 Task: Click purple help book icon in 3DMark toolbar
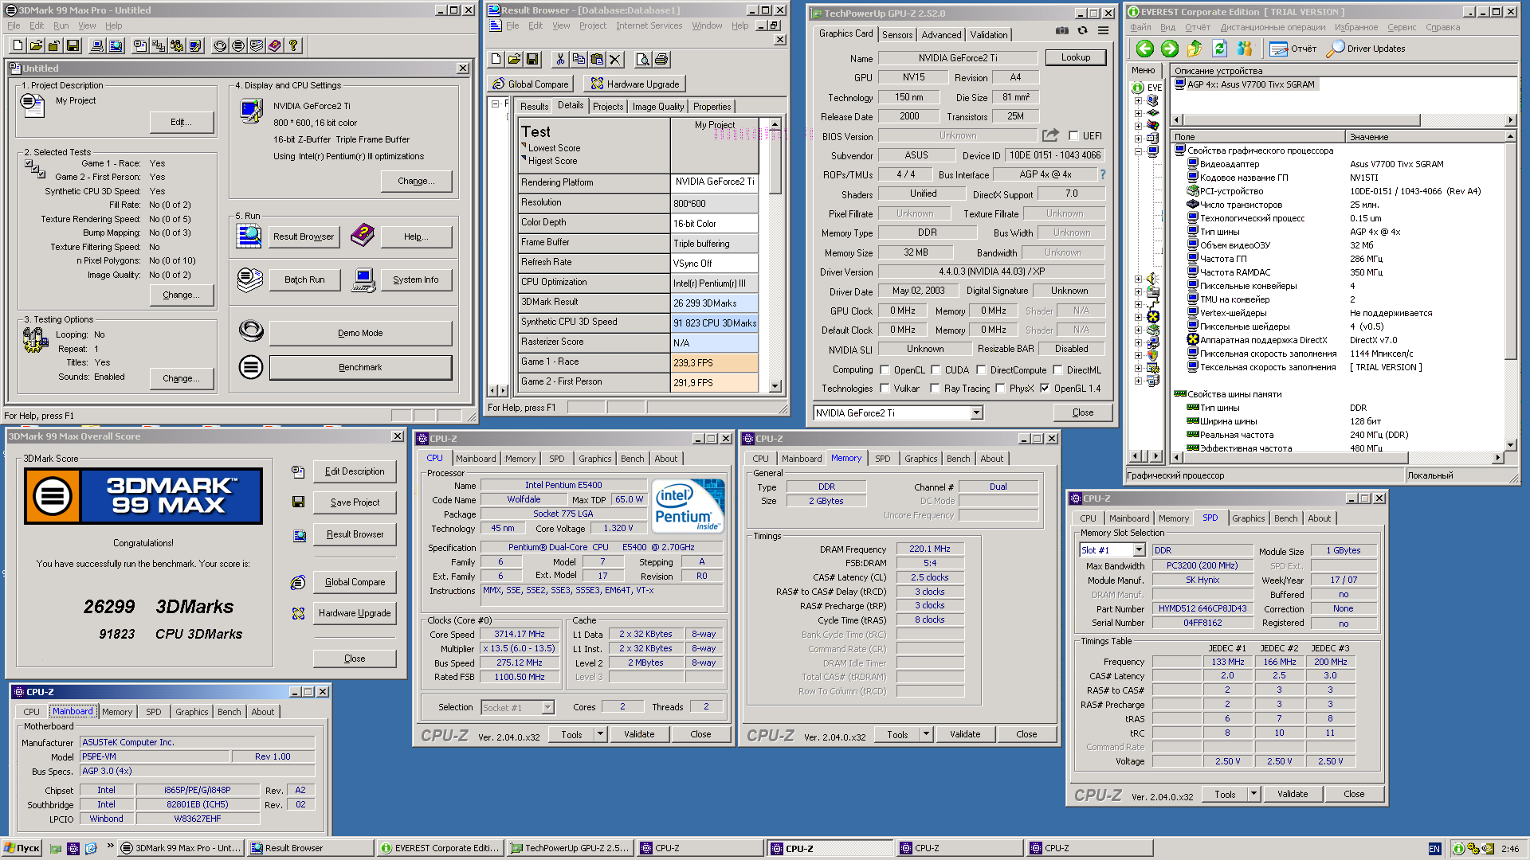[275, 45]
